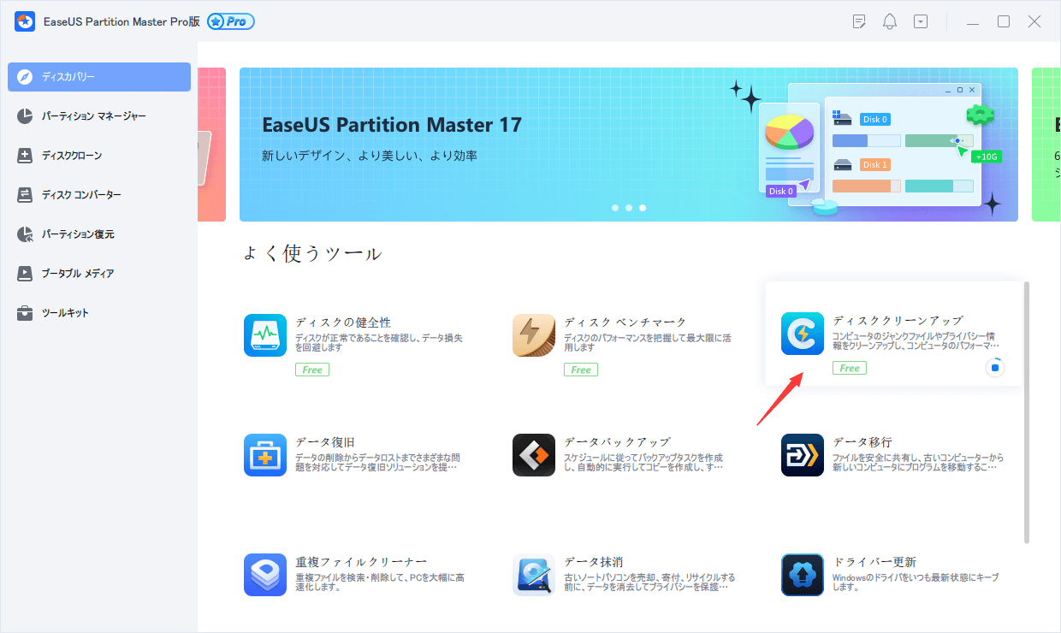Click the ディスカバリー compass icon
The height and width of the screenshot is (633, 1061).
click(26, 77)
